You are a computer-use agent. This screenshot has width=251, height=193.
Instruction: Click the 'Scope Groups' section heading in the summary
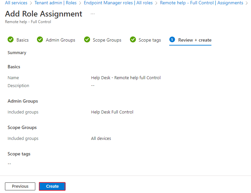coord(22,127)
